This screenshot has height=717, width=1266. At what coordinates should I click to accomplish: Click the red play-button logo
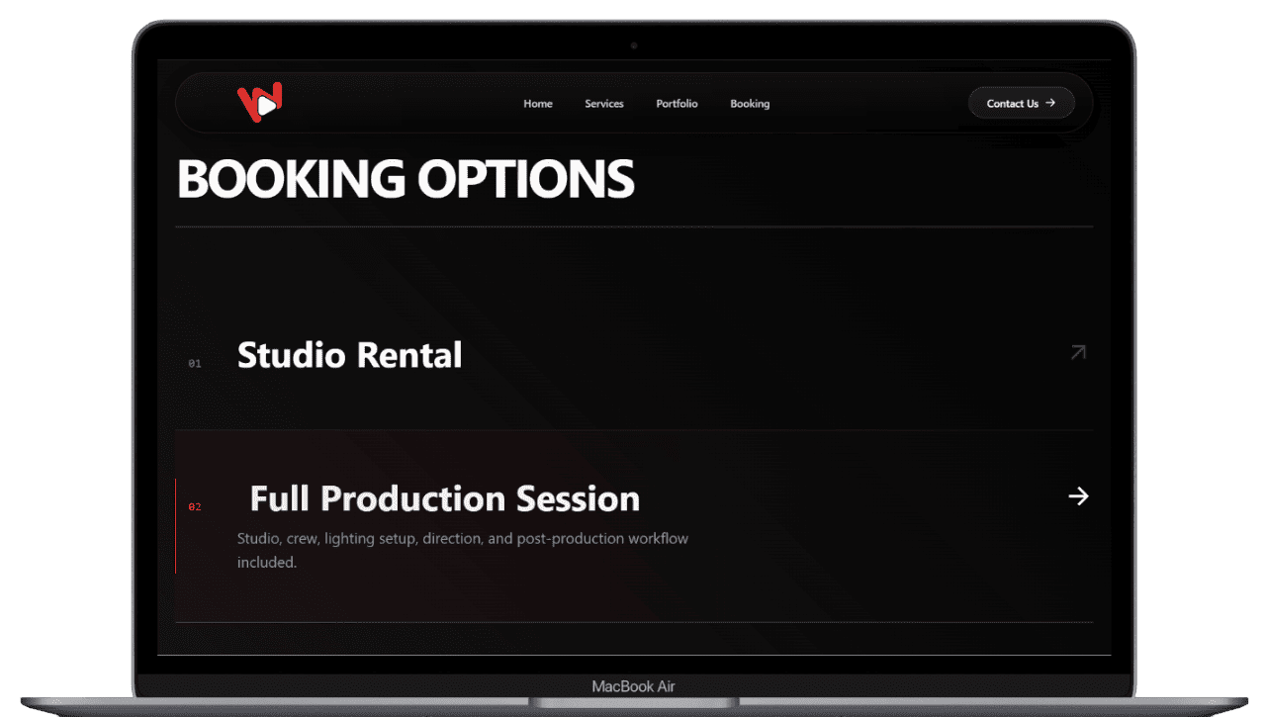[260, 102]
